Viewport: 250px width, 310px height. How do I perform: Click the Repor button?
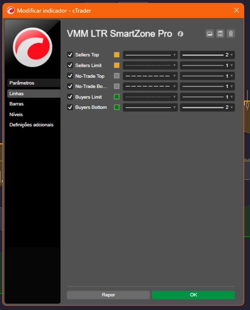pyautogui.click(x=108, y=295)
